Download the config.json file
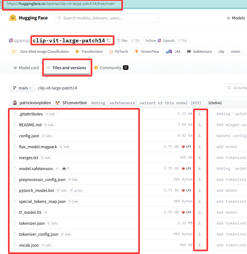247x254 pixels. [x=199, y=136]
